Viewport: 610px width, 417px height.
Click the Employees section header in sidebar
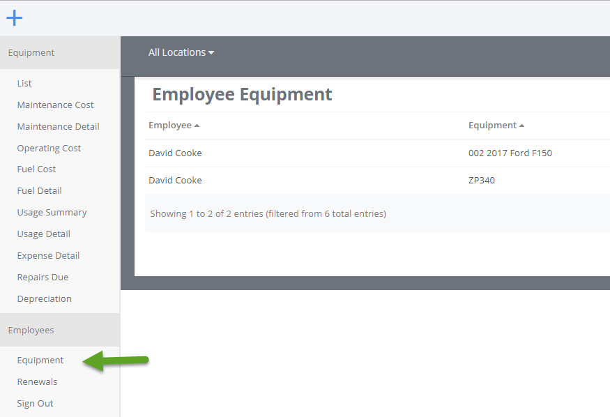coord(60,330)
